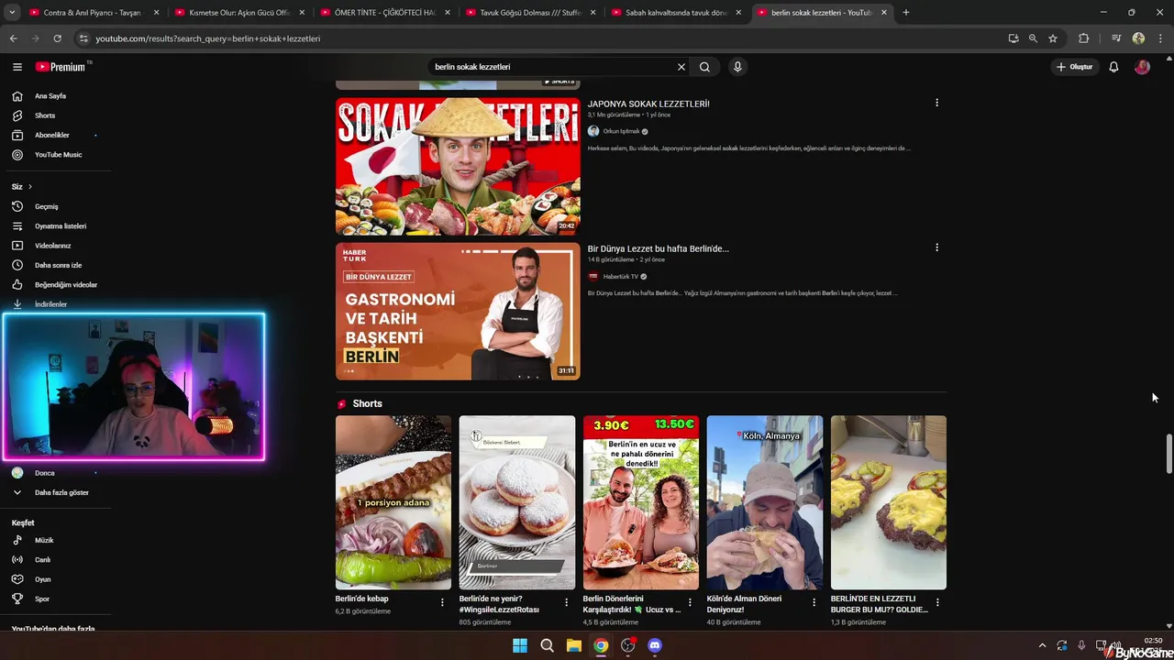Play Gastronomi ve Tarih Başkenti Berlin thumbnail
This screenshot has height=660, width=1174.
(x=458, y=311)
